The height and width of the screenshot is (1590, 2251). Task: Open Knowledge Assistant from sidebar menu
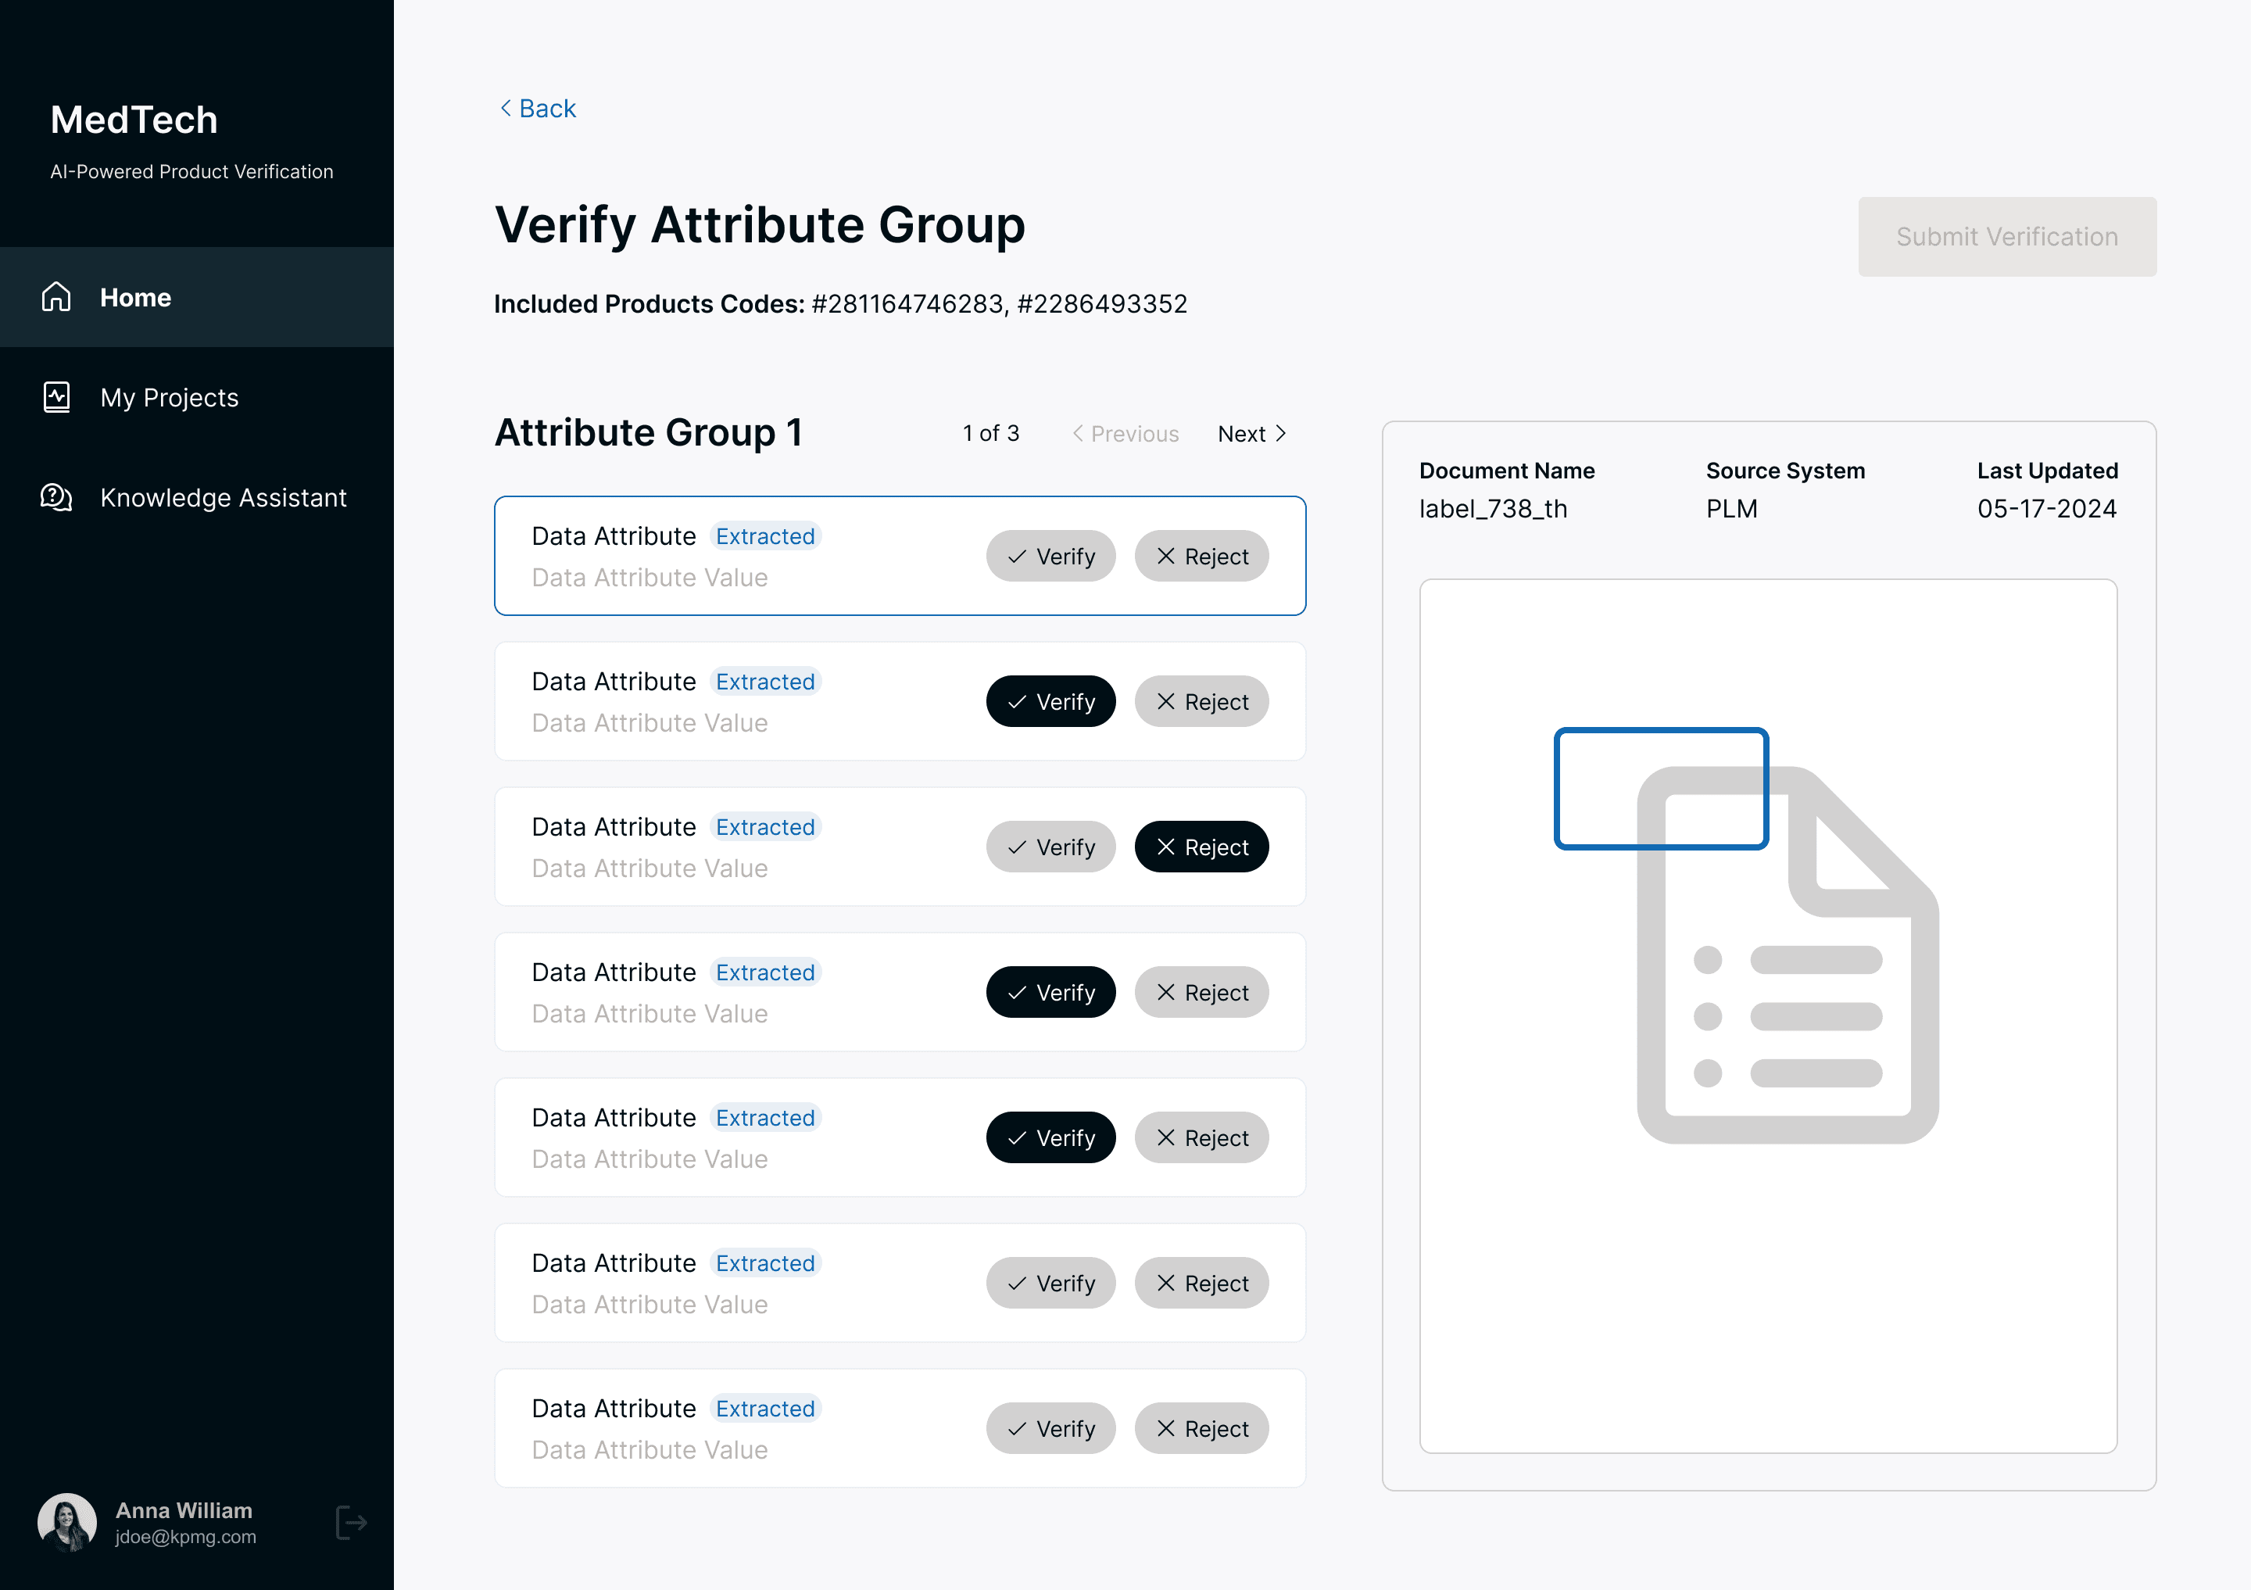(223, 497)
